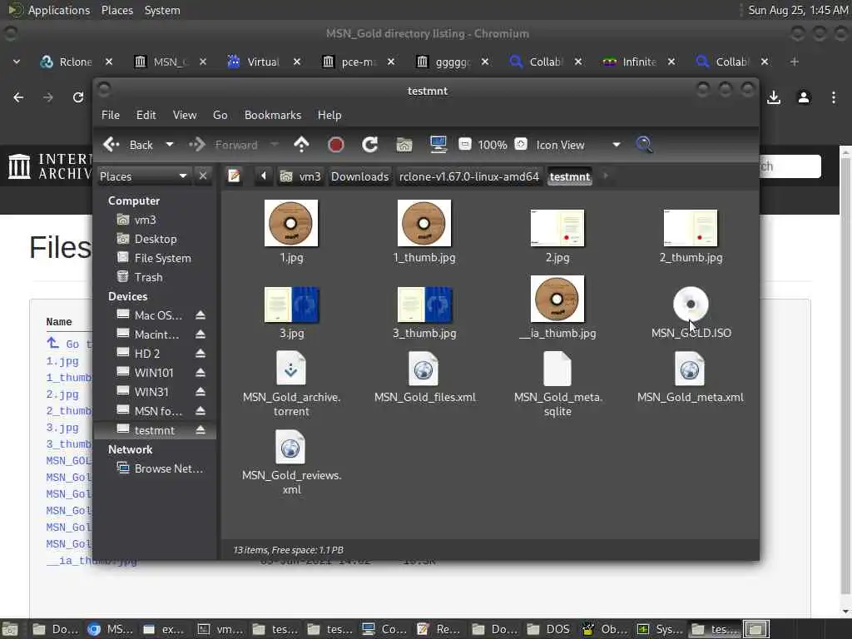Eject the WIN31 device
The image size is (852, 639).
click(201, 392)
